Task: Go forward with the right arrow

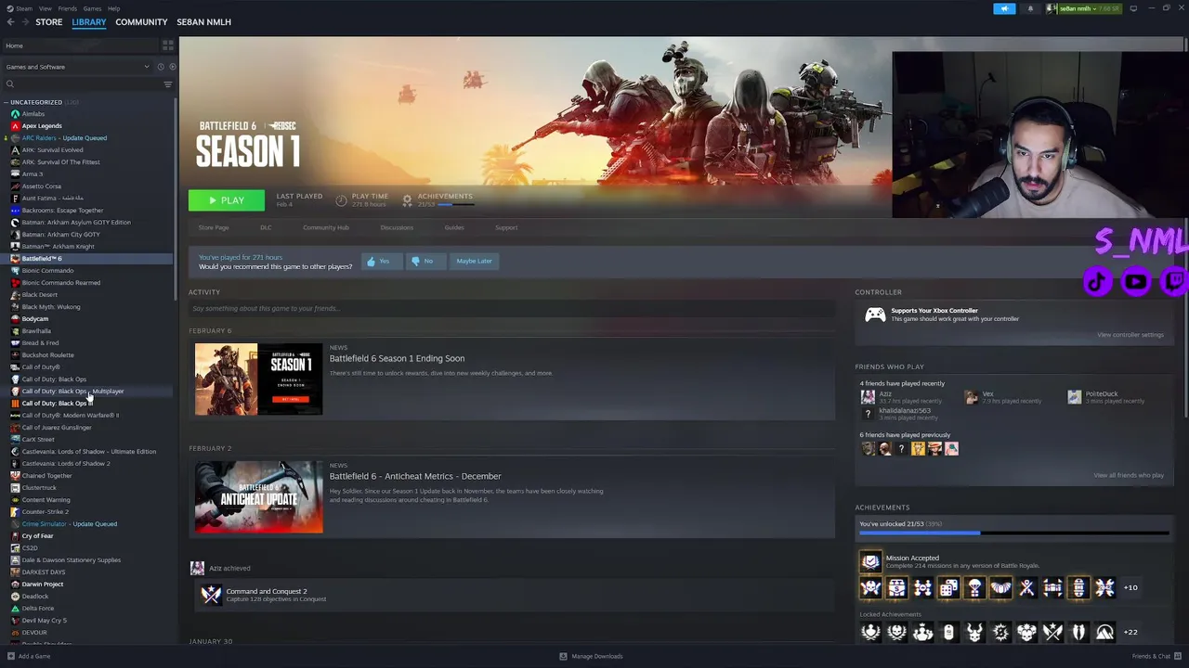Action: point(24,22)
